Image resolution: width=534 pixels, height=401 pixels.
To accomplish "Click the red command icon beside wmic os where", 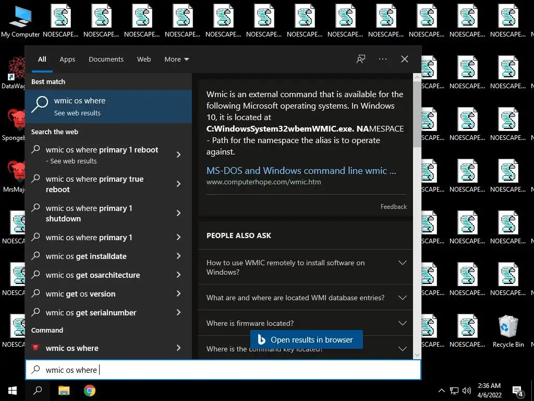I will coord(35,348).
